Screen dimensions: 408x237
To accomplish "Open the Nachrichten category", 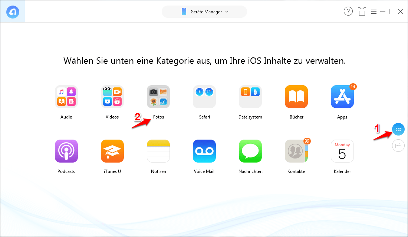I will coord(250,151).
